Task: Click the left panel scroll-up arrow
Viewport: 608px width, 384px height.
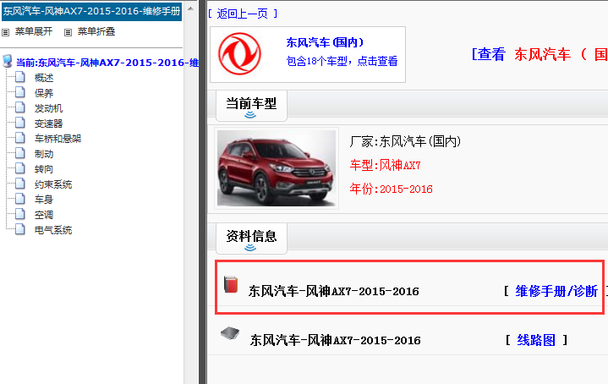Action: pos(190,8)
